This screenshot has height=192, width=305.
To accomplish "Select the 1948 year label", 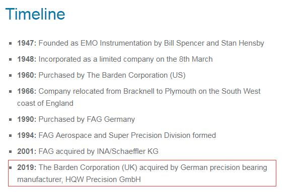I will pos(27,59).
